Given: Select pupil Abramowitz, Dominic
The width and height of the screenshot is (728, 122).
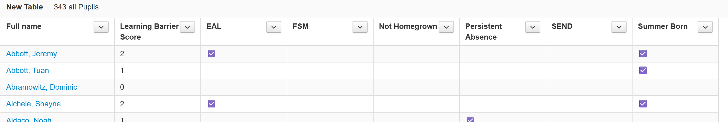Looking at the screenshot, I should coord(42,87).
